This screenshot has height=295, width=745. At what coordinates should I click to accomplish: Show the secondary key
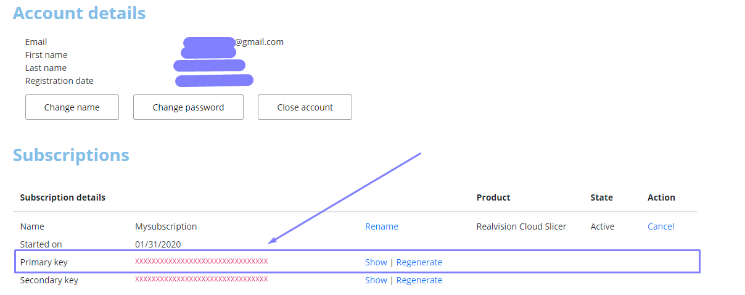click(x=376, y=280)
